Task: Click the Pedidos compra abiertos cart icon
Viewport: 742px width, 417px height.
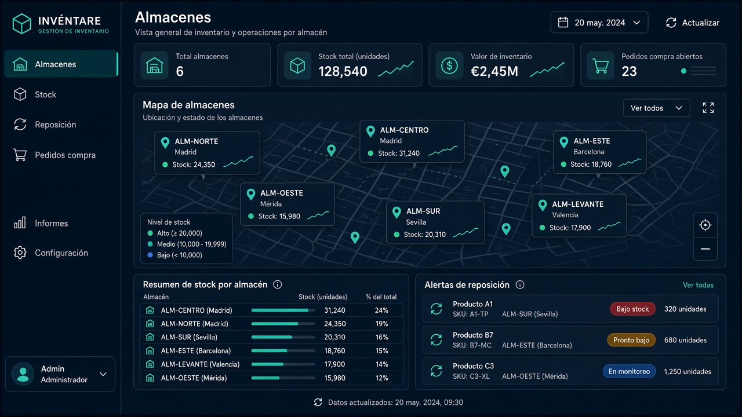Action: click(x=601, y=65)
